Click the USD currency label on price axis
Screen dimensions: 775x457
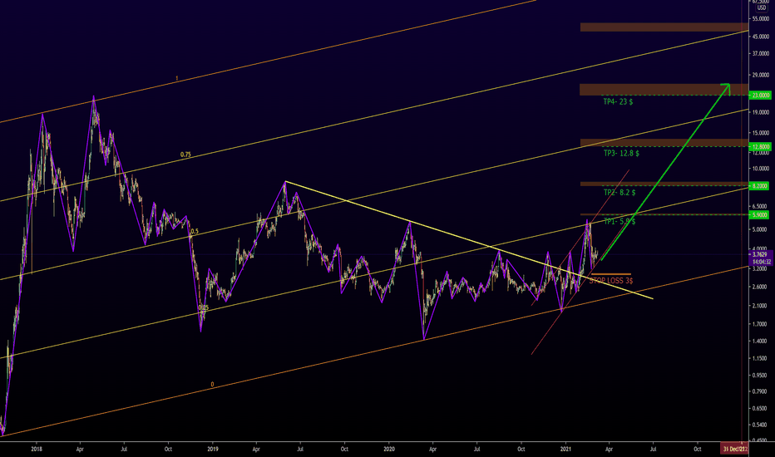pyautogui.click(x=761, y=8)
